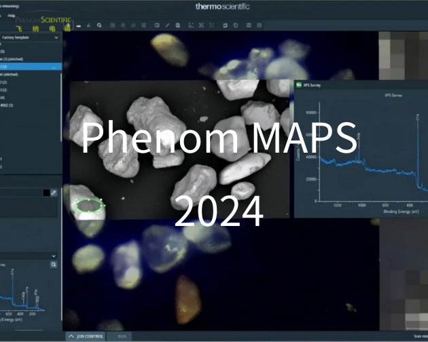
Task: Select the "2 (2)" layer row
Action: [30, 82]
